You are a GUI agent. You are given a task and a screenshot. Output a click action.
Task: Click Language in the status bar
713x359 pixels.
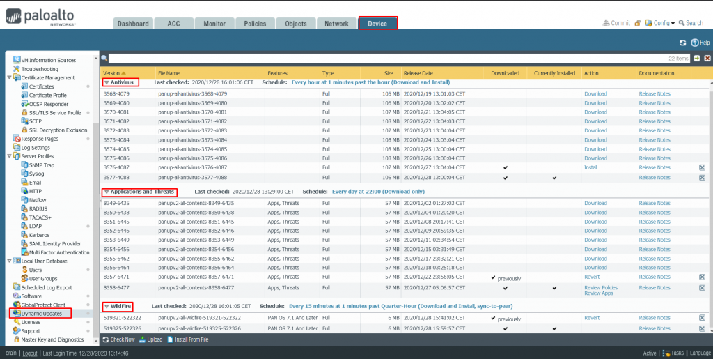[700, 353]
